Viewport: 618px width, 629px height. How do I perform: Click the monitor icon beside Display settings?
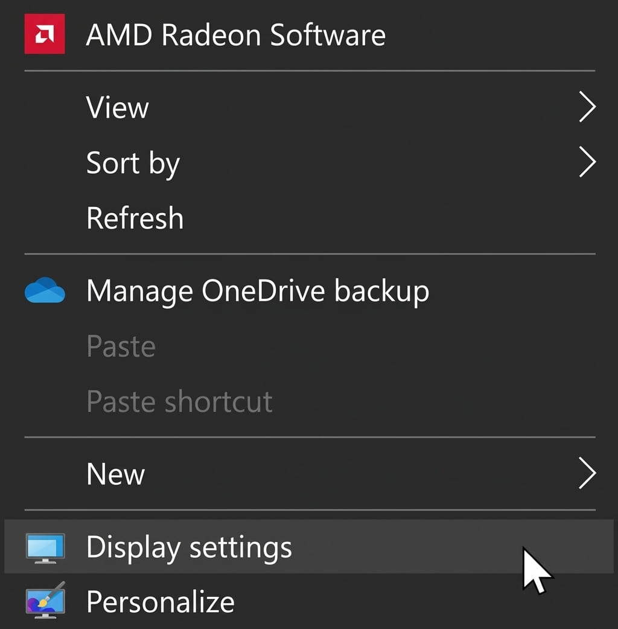[45, 548]
